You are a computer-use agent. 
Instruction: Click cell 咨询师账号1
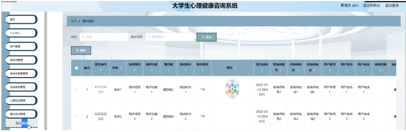tap(279, 90)
